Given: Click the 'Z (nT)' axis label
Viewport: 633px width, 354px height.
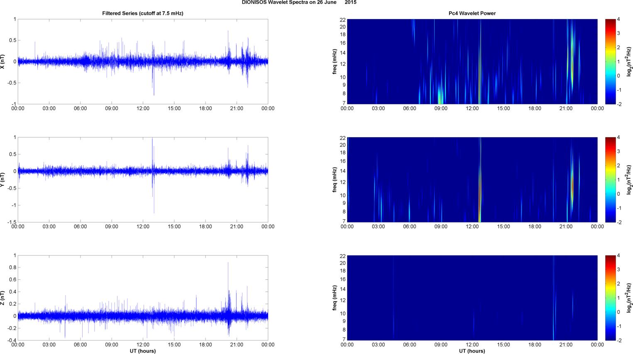Looking at the screenshot, I should pyautogui.click(x=3, y=298).
